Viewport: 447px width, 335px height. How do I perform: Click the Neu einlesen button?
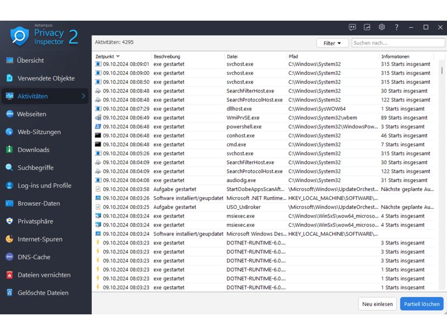pos(378,304)
